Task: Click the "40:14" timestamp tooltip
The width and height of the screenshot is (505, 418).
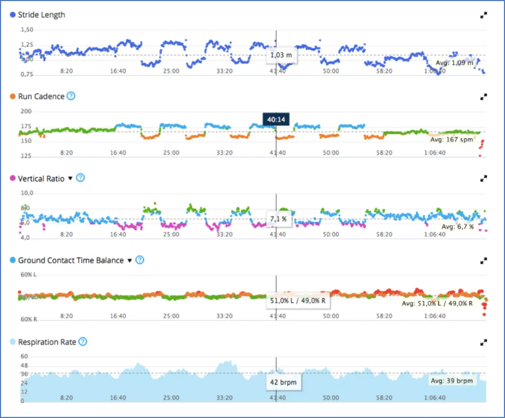Action: (276, 119)
